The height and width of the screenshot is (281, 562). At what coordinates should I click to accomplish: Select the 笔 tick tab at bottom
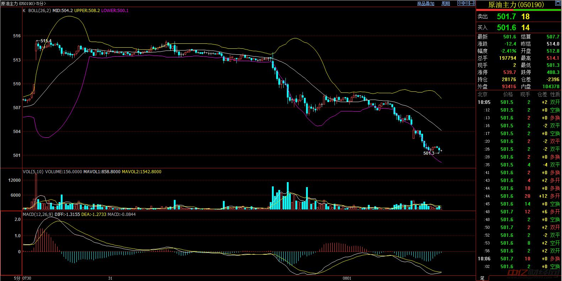tap(482, 278)
